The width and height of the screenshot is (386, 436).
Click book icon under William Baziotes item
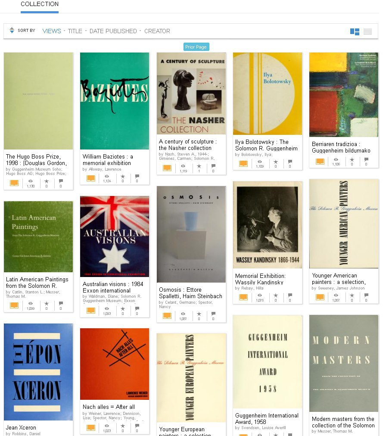[91, 178]
